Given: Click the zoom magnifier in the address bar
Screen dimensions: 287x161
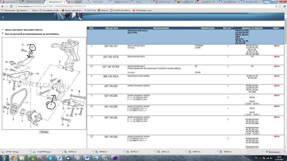Looking at the screenshot, I should click(x=276, y=6).
